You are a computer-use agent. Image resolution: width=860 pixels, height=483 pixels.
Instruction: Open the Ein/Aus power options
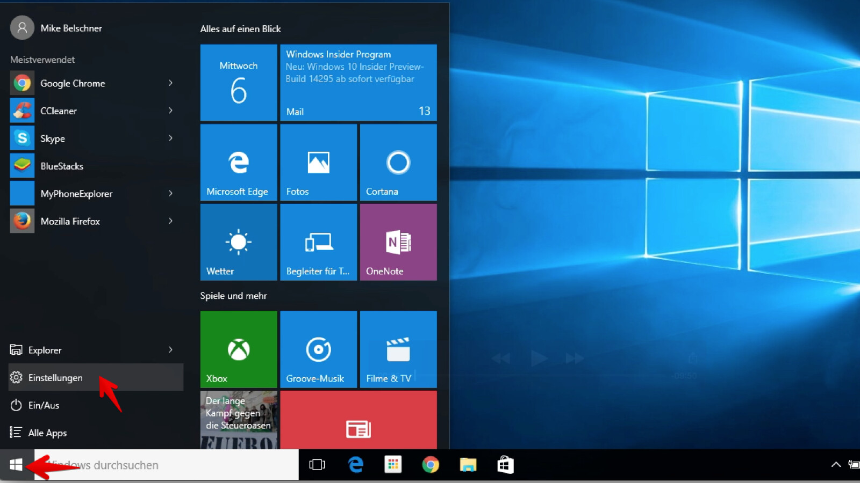pos(44,405)
